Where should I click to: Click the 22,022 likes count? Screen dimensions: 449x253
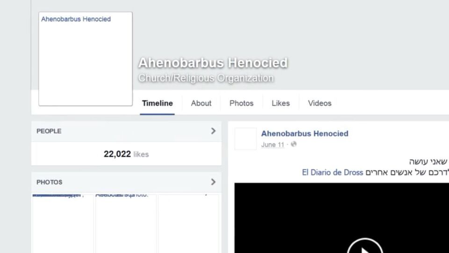[x=126, y=154]
